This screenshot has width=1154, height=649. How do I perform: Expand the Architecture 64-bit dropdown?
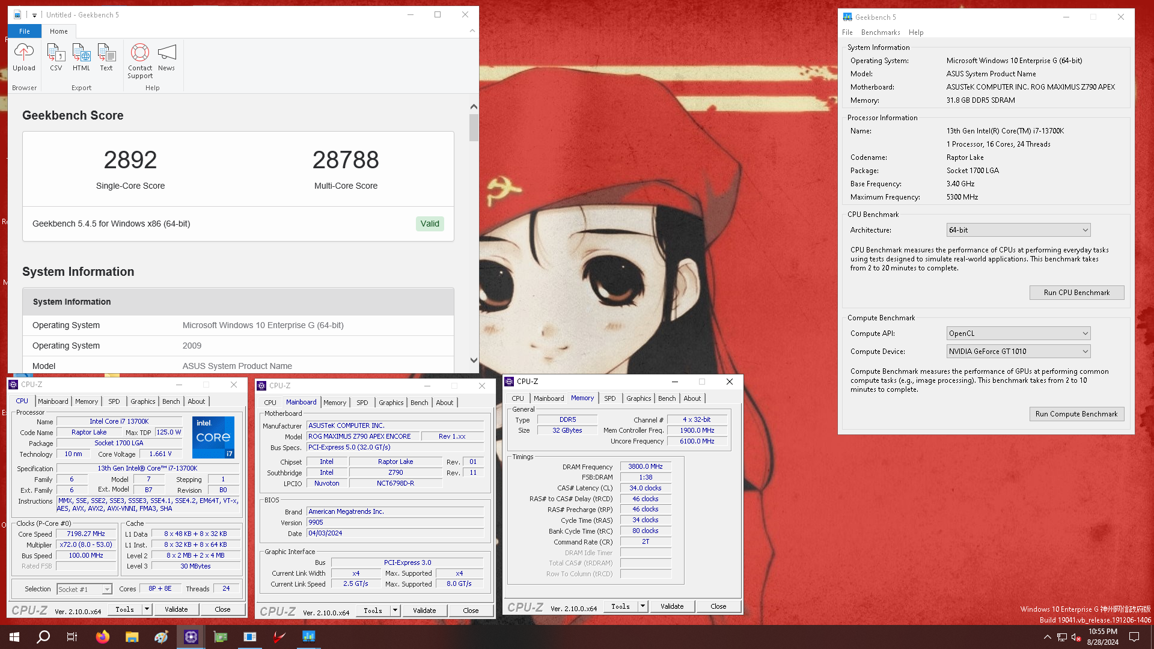pos(1018,230)
